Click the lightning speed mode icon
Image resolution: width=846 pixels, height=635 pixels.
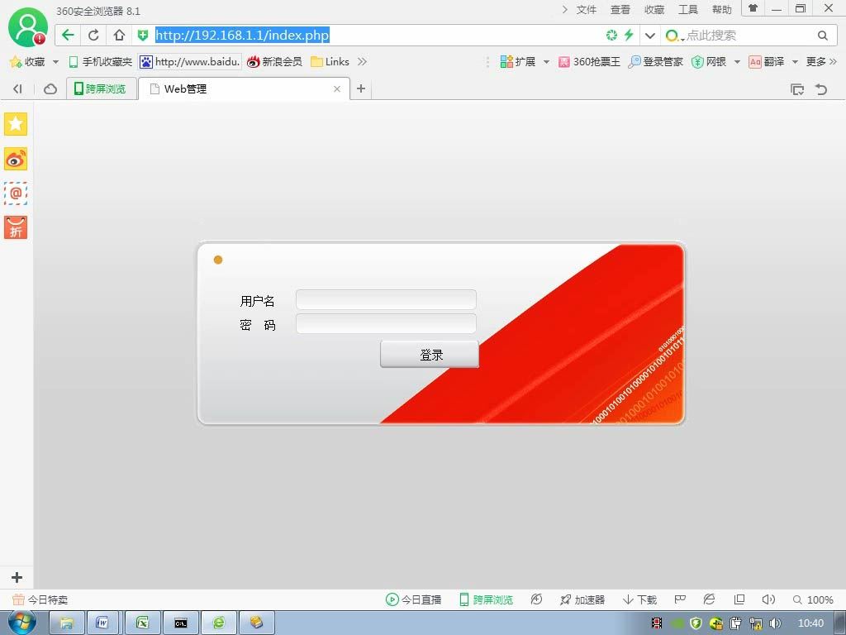click(x=629, y=35)
